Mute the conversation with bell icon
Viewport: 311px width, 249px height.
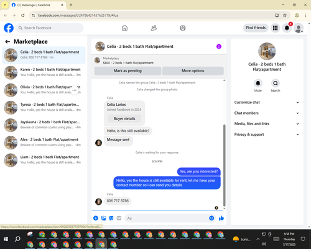[x=258, y=83]
